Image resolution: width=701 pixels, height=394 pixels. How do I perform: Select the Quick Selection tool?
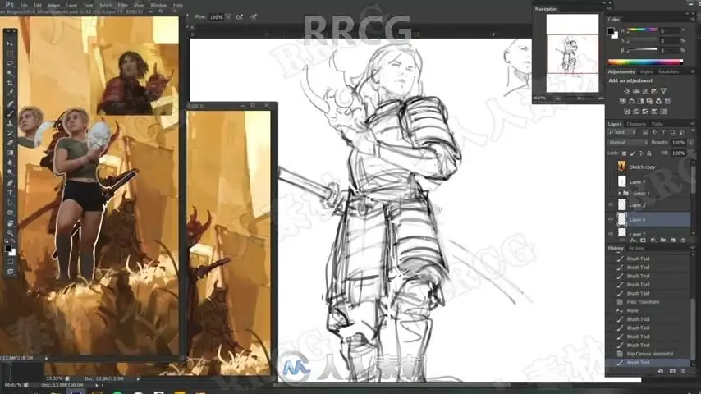pos(10,73)
